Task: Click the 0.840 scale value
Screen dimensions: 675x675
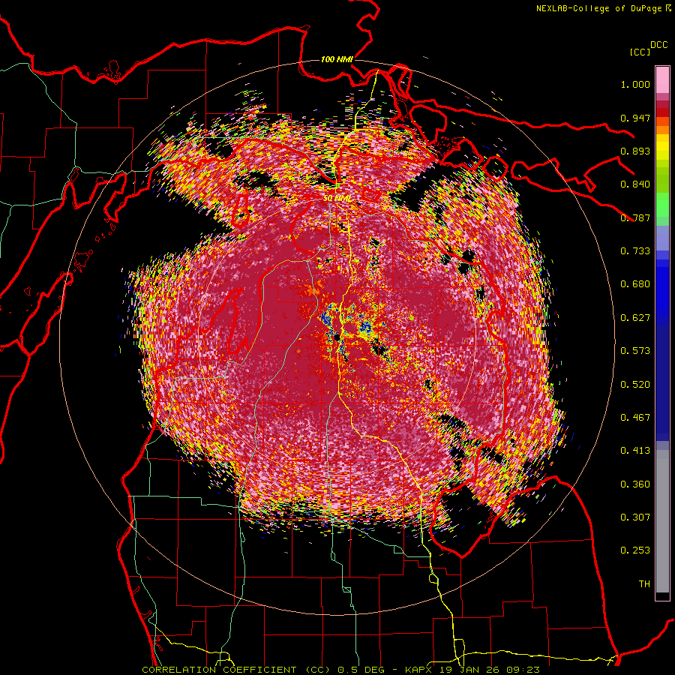Action: click(635, 184)
